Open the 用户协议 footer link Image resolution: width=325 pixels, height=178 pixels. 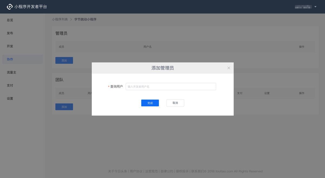pos(136,171)
